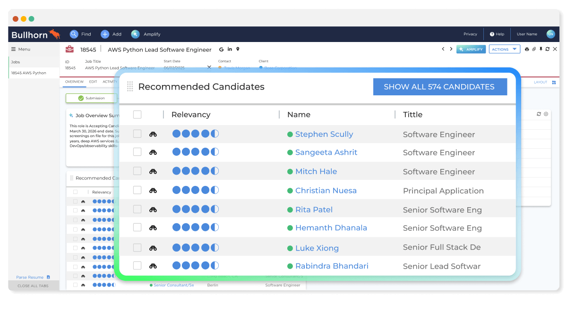567x320 pixels.
Task: Grab the Recommended Candidates drag handle
Action: tap(130, 86)
